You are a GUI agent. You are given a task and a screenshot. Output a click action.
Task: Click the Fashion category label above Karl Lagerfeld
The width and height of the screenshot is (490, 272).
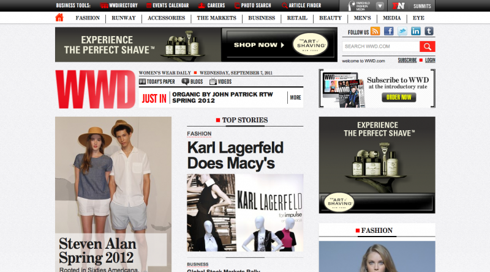click(199, 134)
